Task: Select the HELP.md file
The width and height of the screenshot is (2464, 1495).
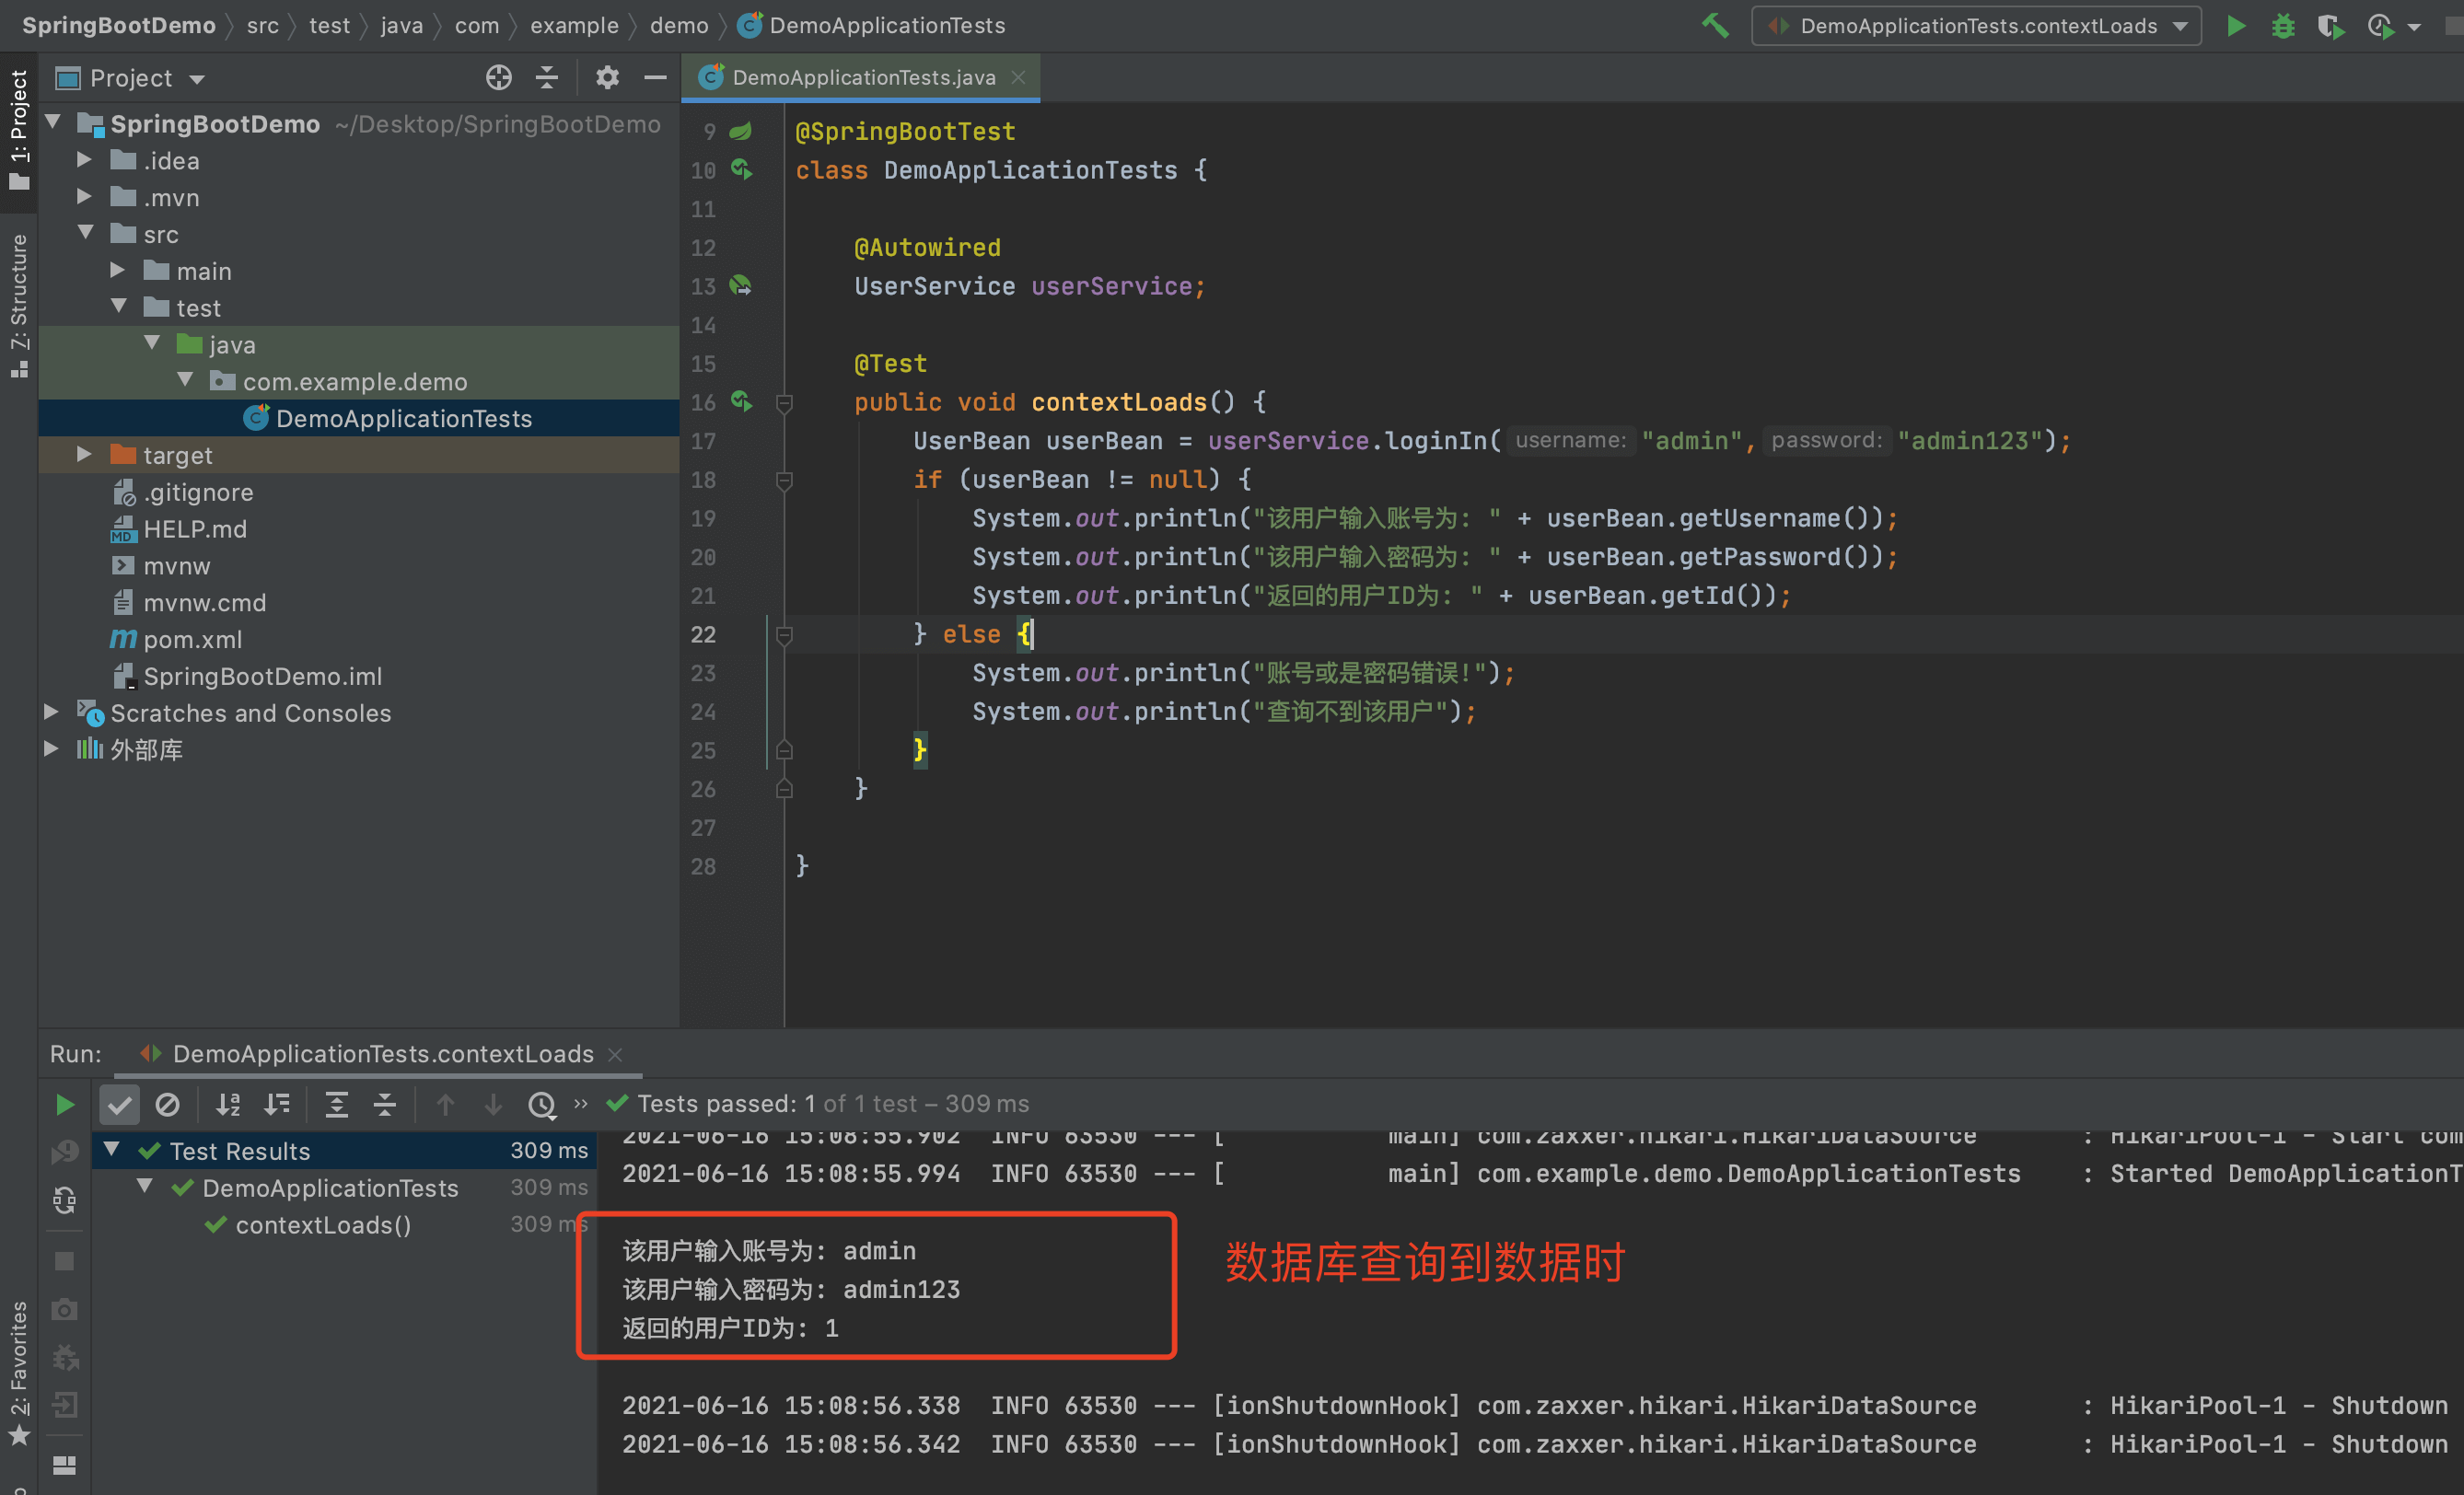Action: click(x=359, y=529)
